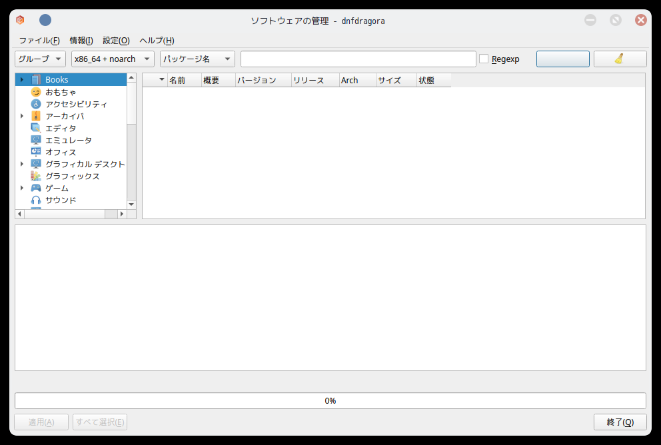The image size is (661, 445).
Task: Click the エディタ category icon
Action: pos(36,128)
